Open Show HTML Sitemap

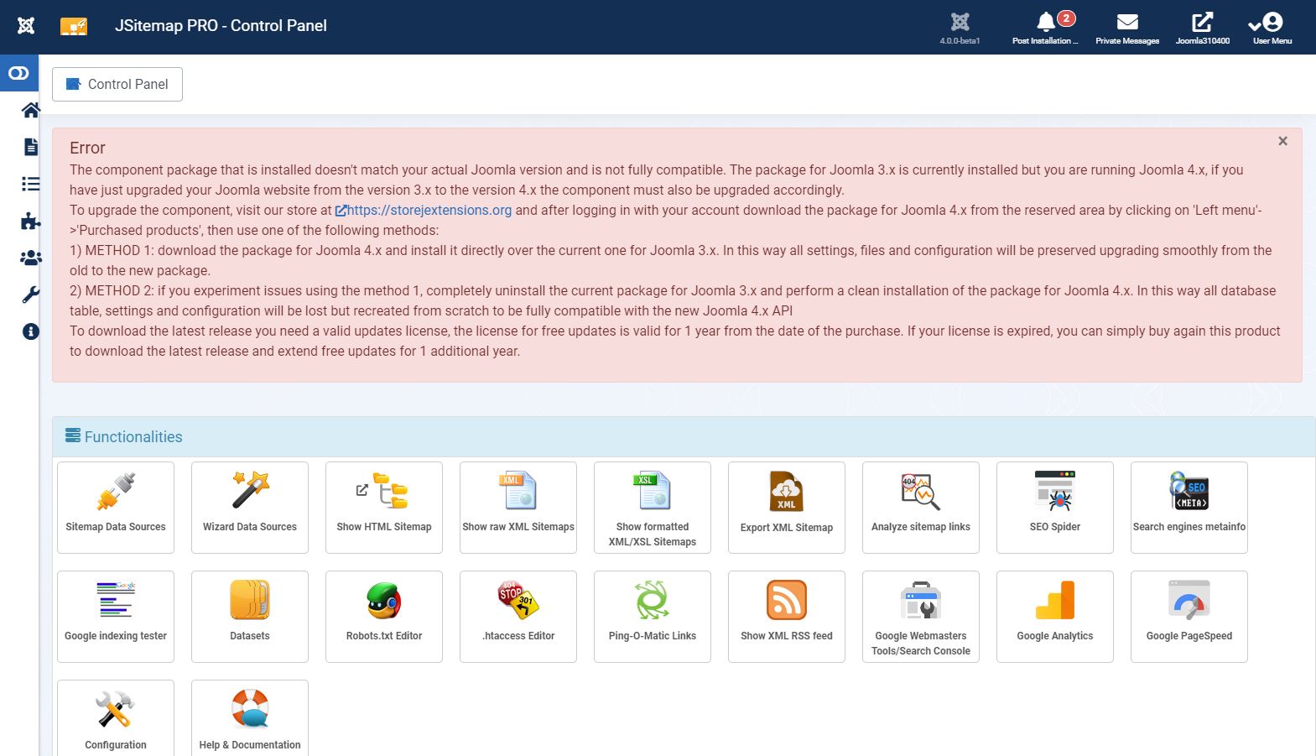384,508
